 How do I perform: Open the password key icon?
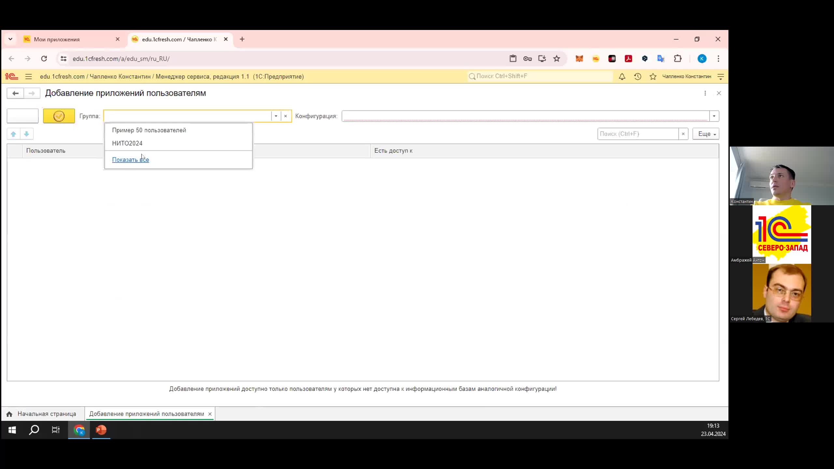click(527, 59)
